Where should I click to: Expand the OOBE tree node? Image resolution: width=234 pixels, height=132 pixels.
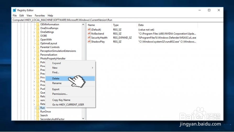coord(34,36)
